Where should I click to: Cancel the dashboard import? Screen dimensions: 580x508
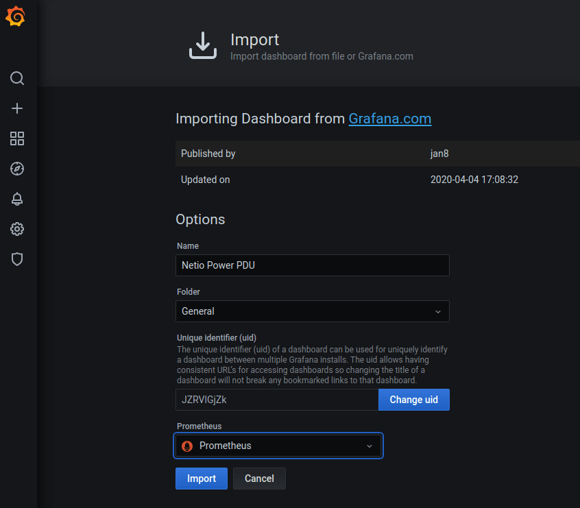pos(259,479)
